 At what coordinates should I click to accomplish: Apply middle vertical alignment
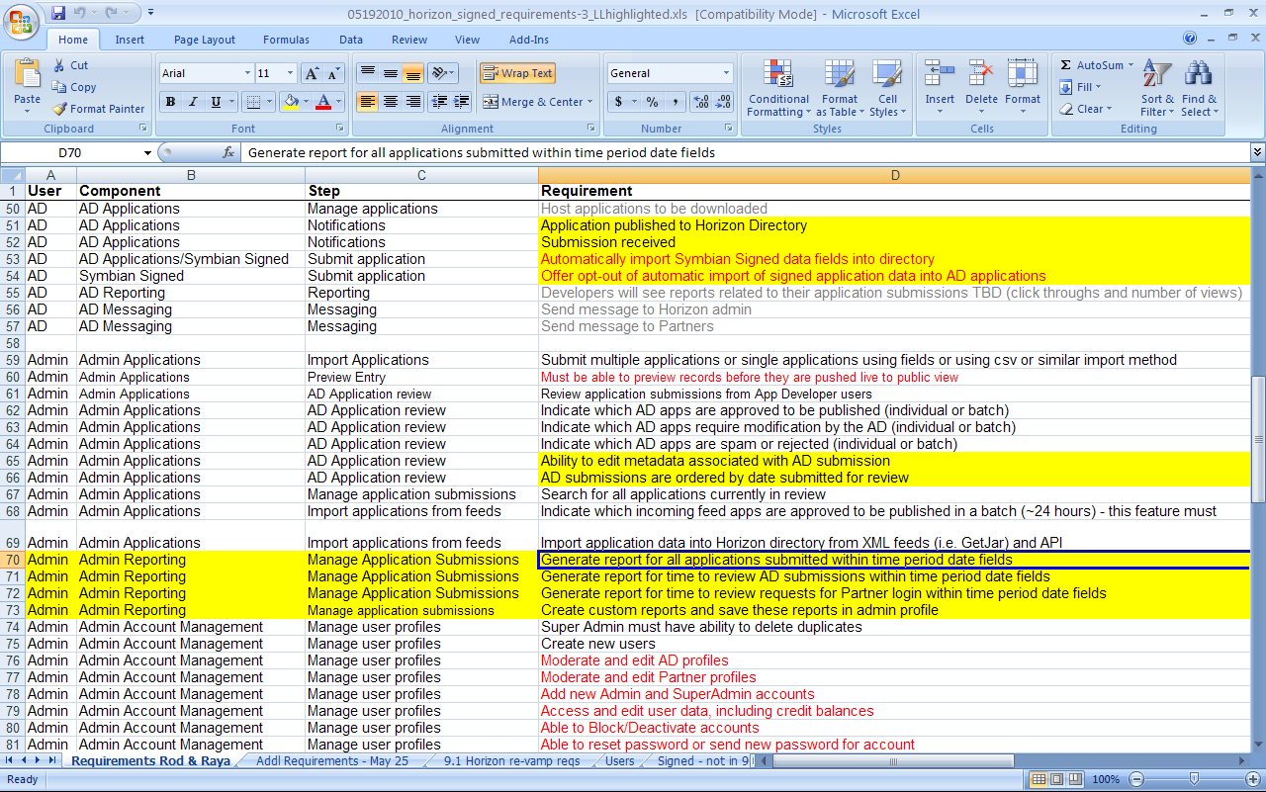point(390,73)
